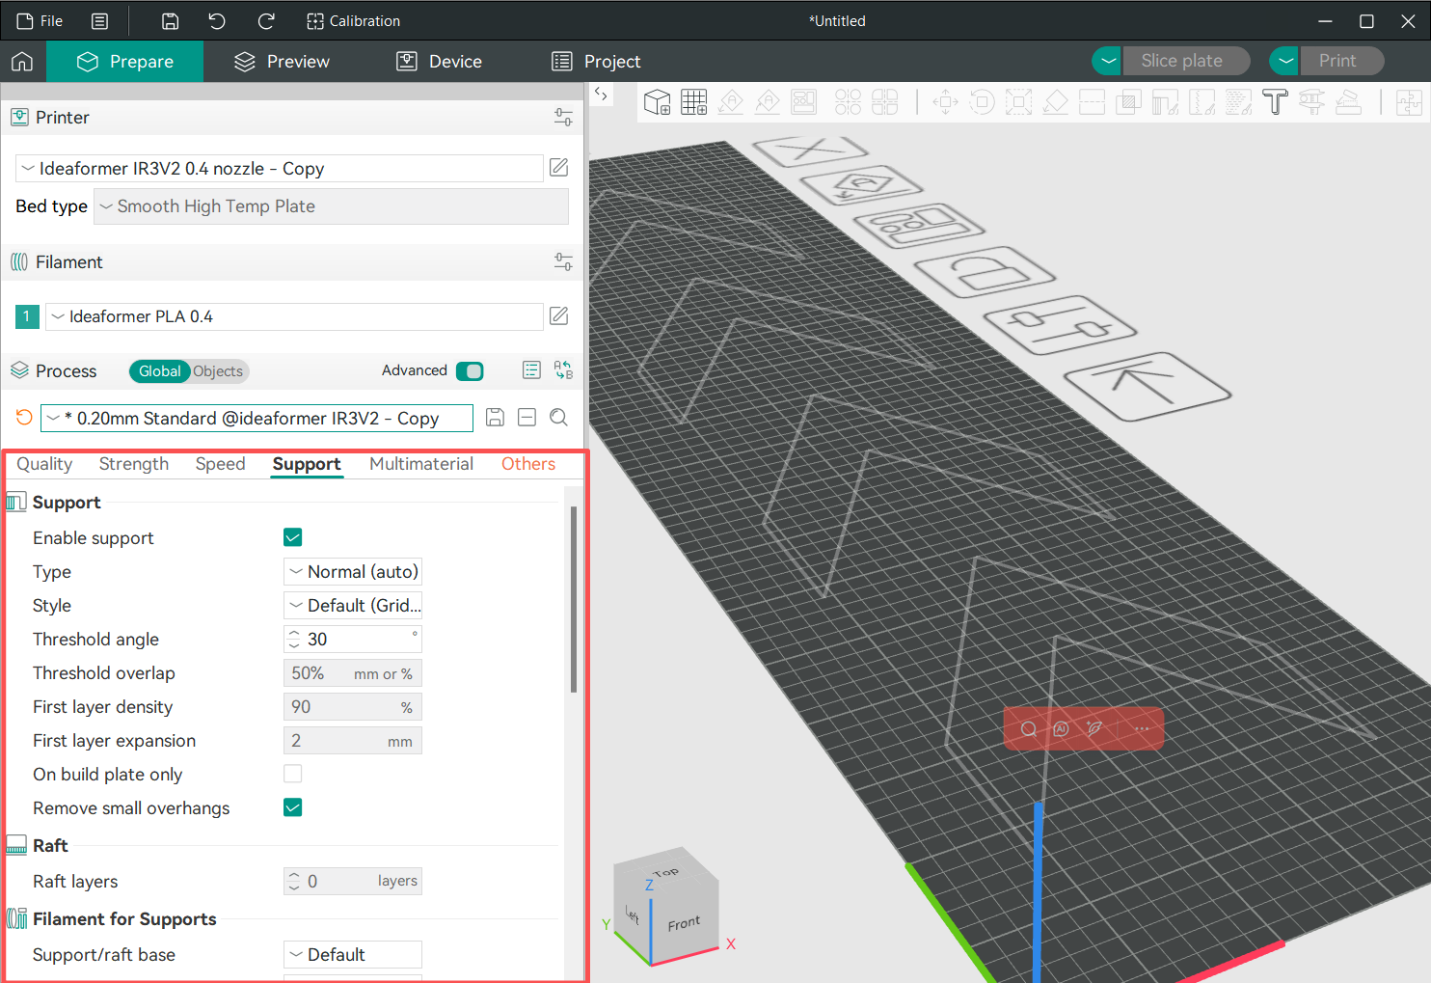Screen dimensions: 1431x983
Task: Uncheck Remove small overhangs checkbox
Action: [293, 807]
